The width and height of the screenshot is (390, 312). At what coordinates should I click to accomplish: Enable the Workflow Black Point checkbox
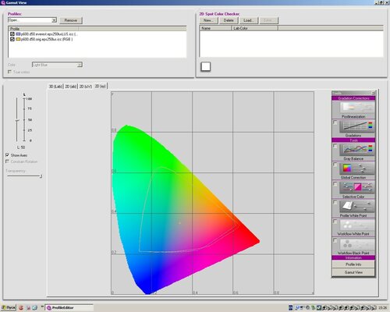[335, 240]
